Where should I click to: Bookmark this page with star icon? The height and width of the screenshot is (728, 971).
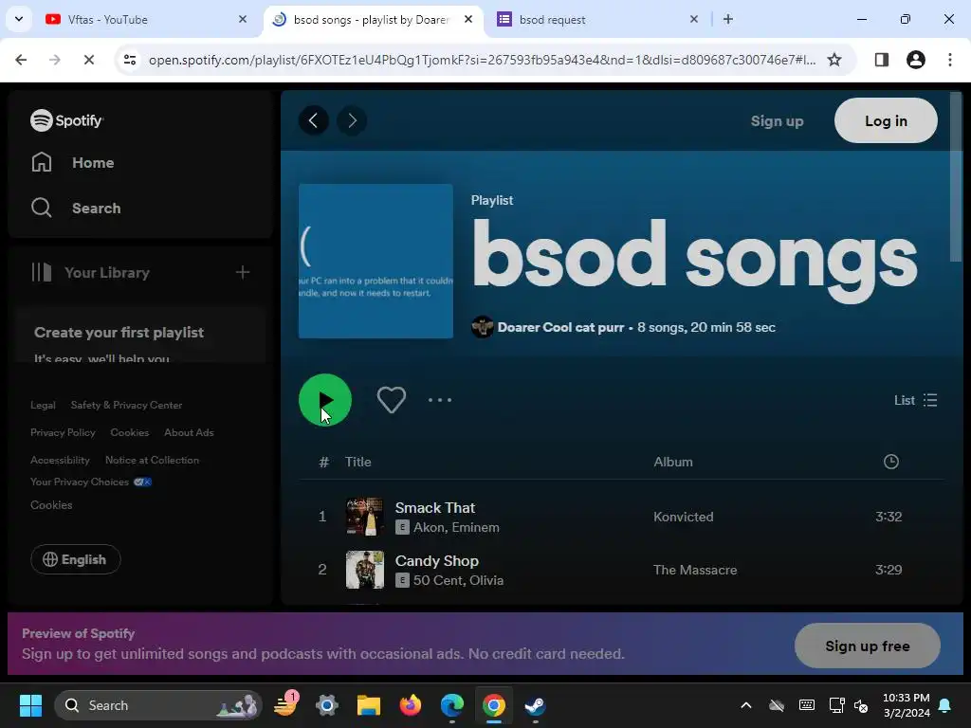point(834,60)
